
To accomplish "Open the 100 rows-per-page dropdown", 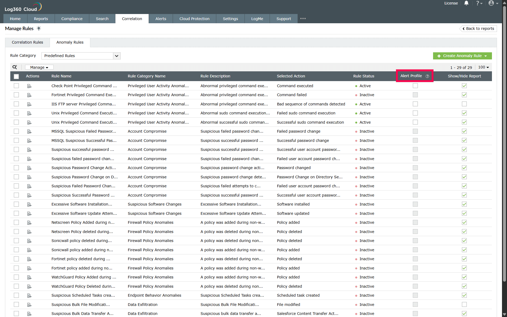I will (483, 67).
